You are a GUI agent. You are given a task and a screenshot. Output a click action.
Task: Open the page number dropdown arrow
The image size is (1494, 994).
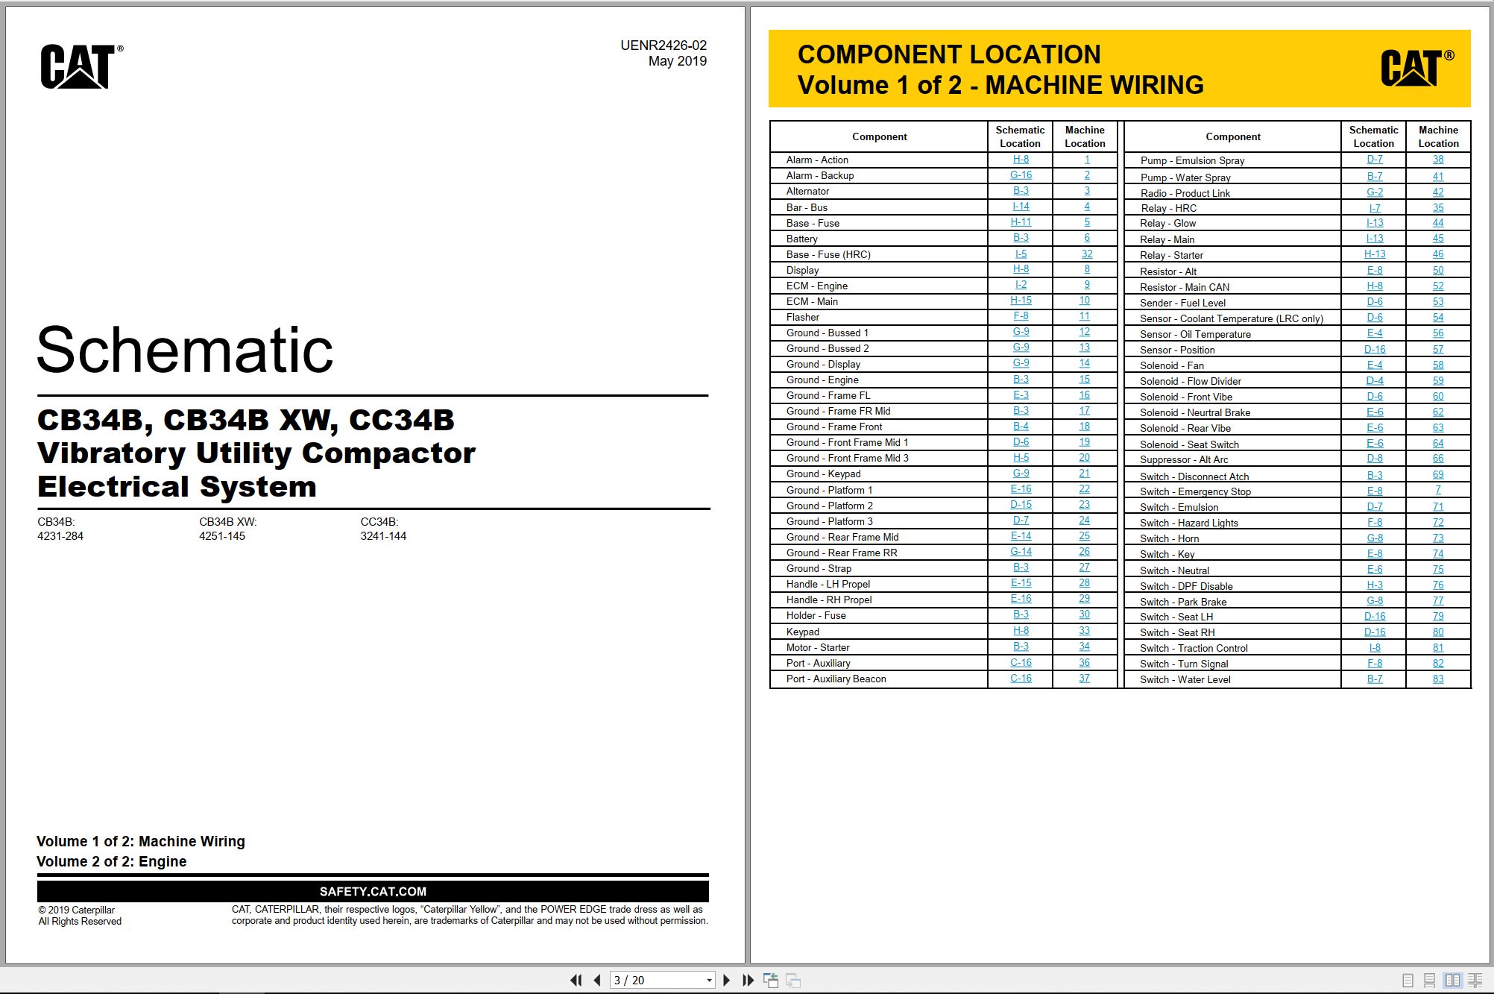point(709,981)
